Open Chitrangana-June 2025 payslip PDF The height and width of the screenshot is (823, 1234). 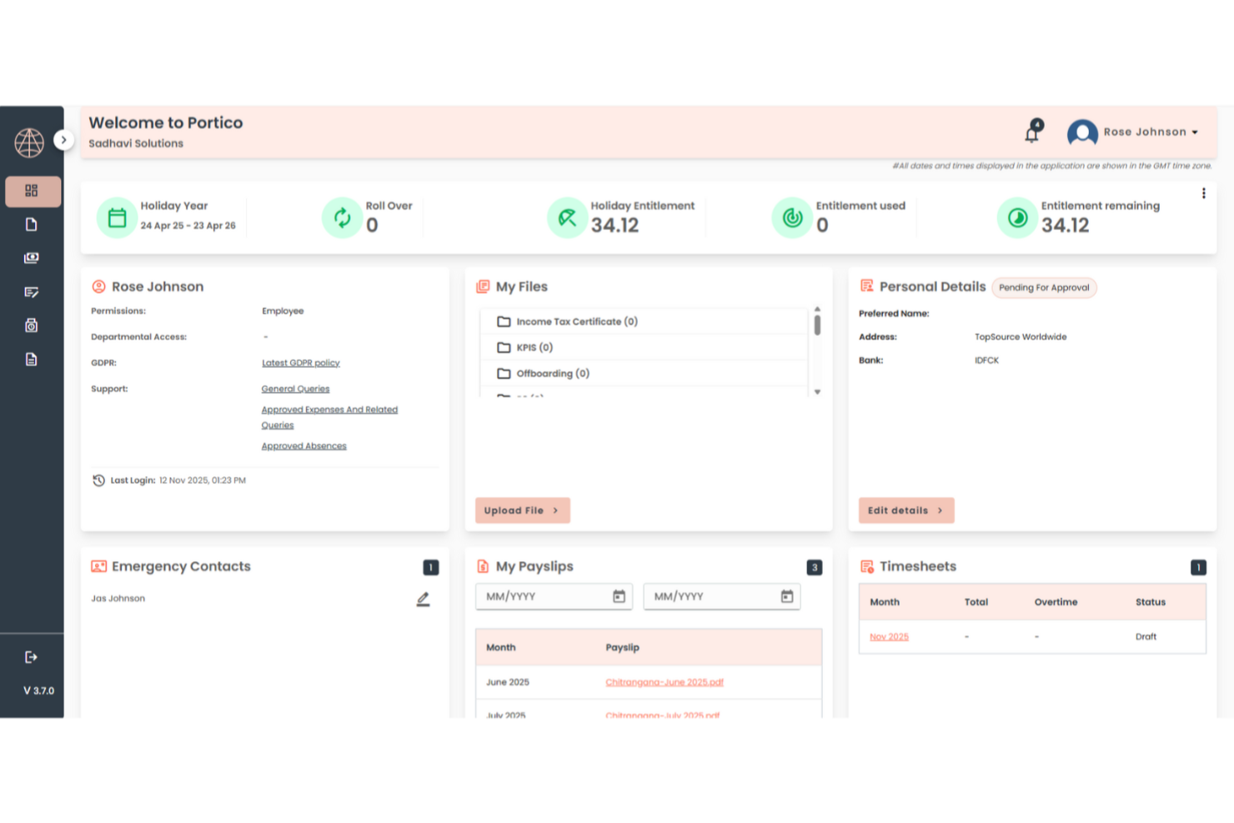[665, 681]
